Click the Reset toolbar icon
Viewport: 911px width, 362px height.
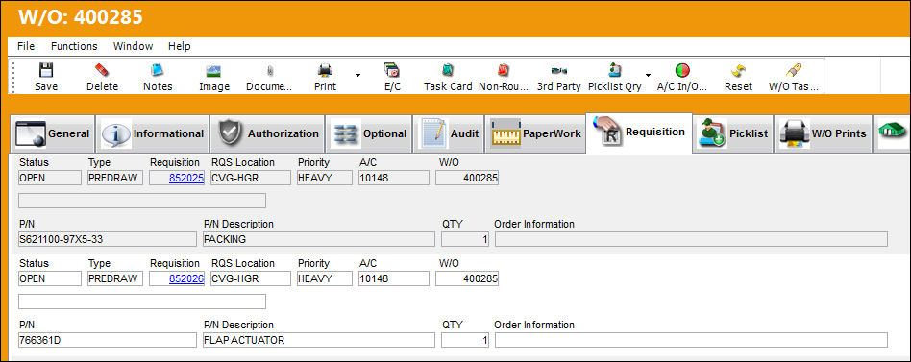point(738,71)
